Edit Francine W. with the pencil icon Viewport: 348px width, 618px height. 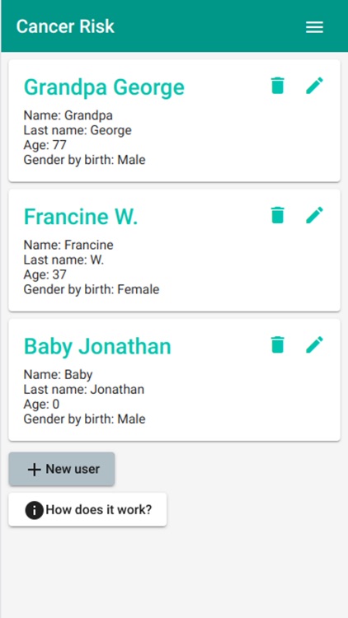click(314, 215)
